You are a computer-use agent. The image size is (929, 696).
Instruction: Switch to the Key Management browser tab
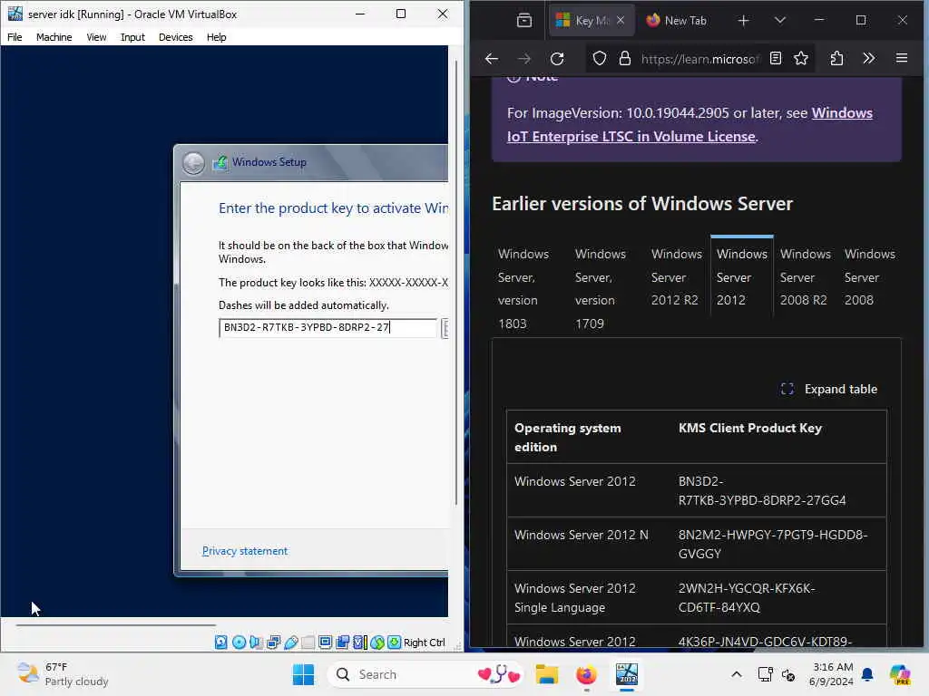coord(590,21)
